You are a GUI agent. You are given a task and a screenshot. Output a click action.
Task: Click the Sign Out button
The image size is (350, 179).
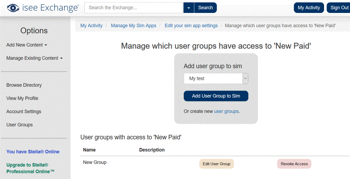339,8
